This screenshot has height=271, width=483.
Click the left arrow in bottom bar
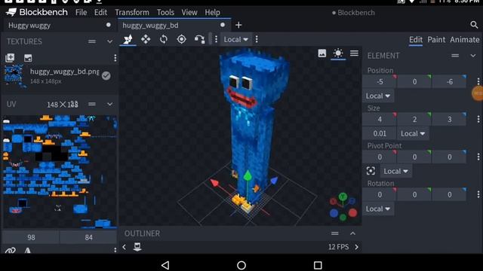coord(124,247)
